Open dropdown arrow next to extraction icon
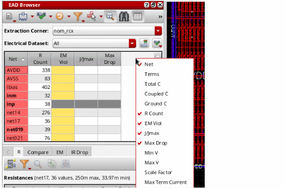 point(32,16)
